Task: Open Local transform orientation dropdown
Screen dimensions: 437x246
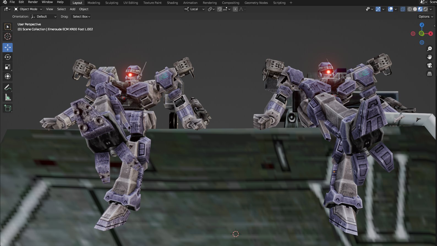Action: (x=194, y=9)
